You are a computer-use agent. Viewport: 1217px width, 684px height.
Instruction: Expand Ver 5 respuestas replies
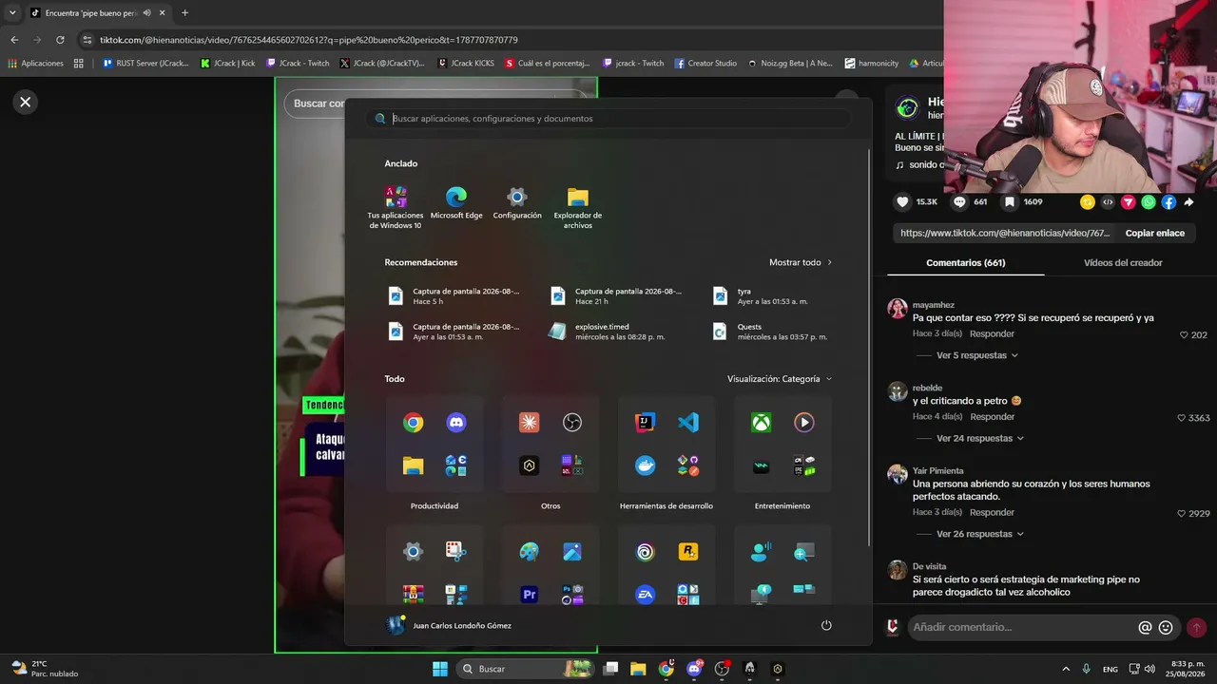pos(977,355)
